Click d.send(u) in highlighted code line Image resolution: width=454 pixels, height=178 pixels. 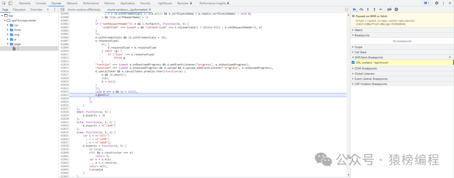click(x=102, y=95)
